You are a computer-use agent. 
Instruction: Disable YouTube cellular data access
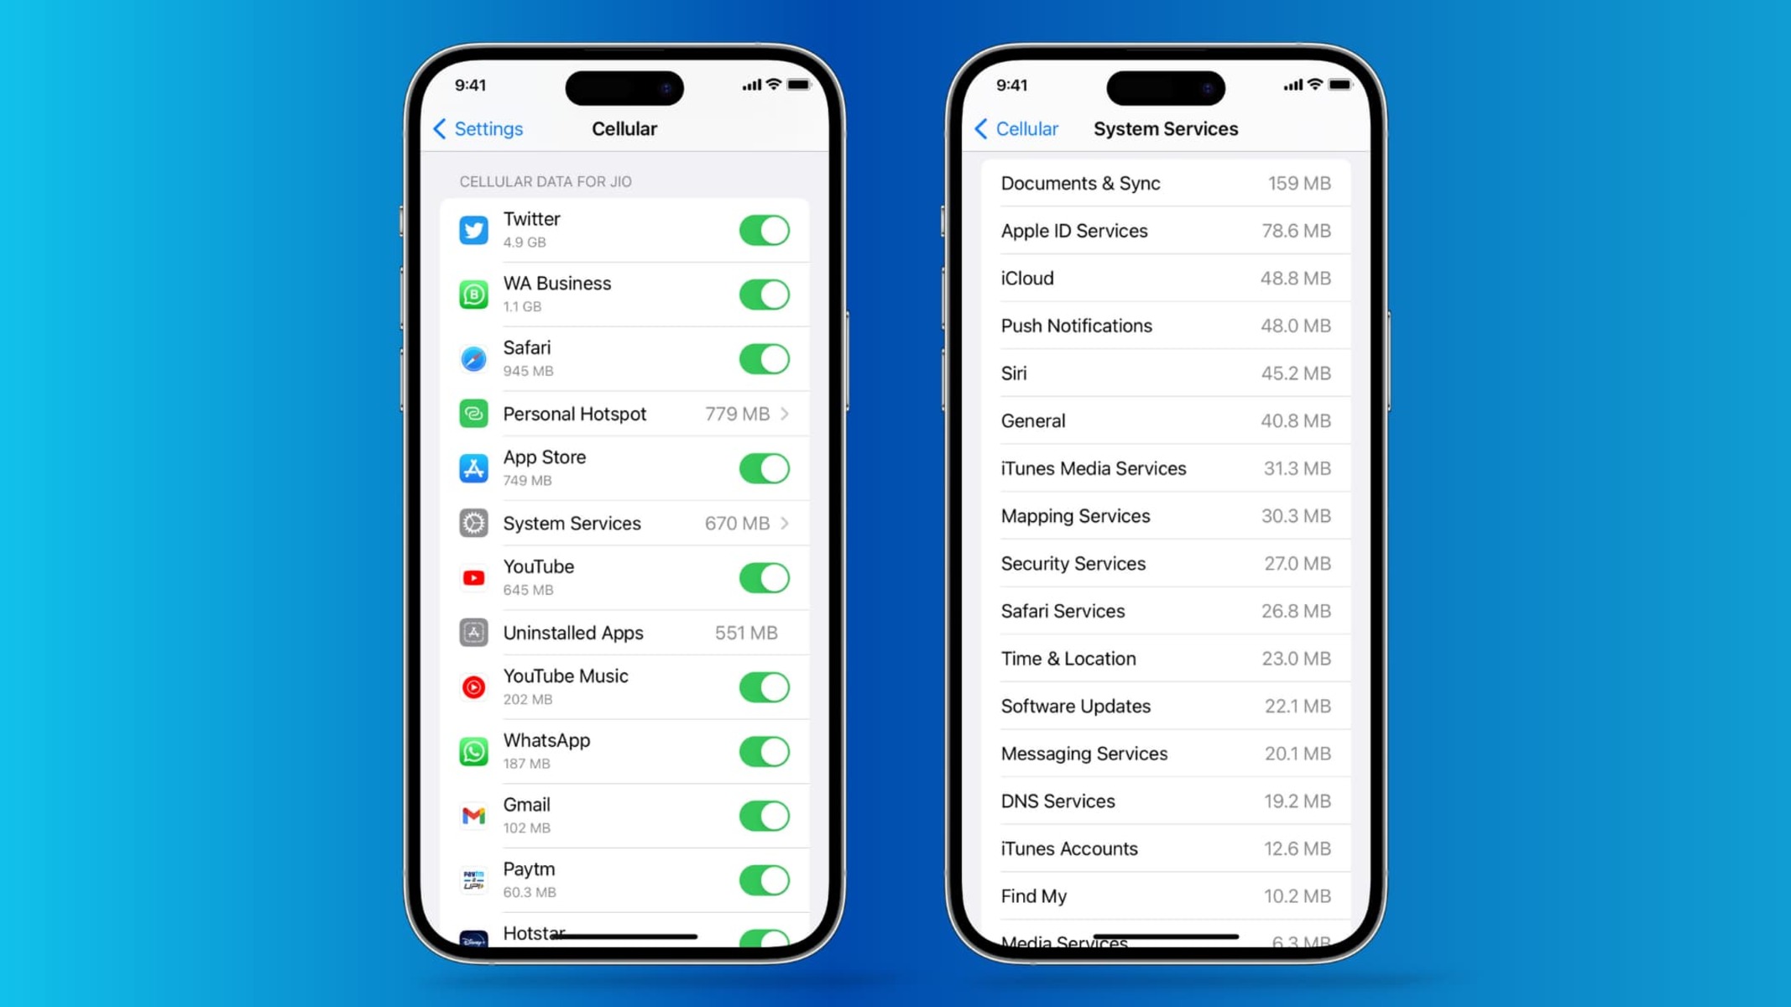point(765,578)
